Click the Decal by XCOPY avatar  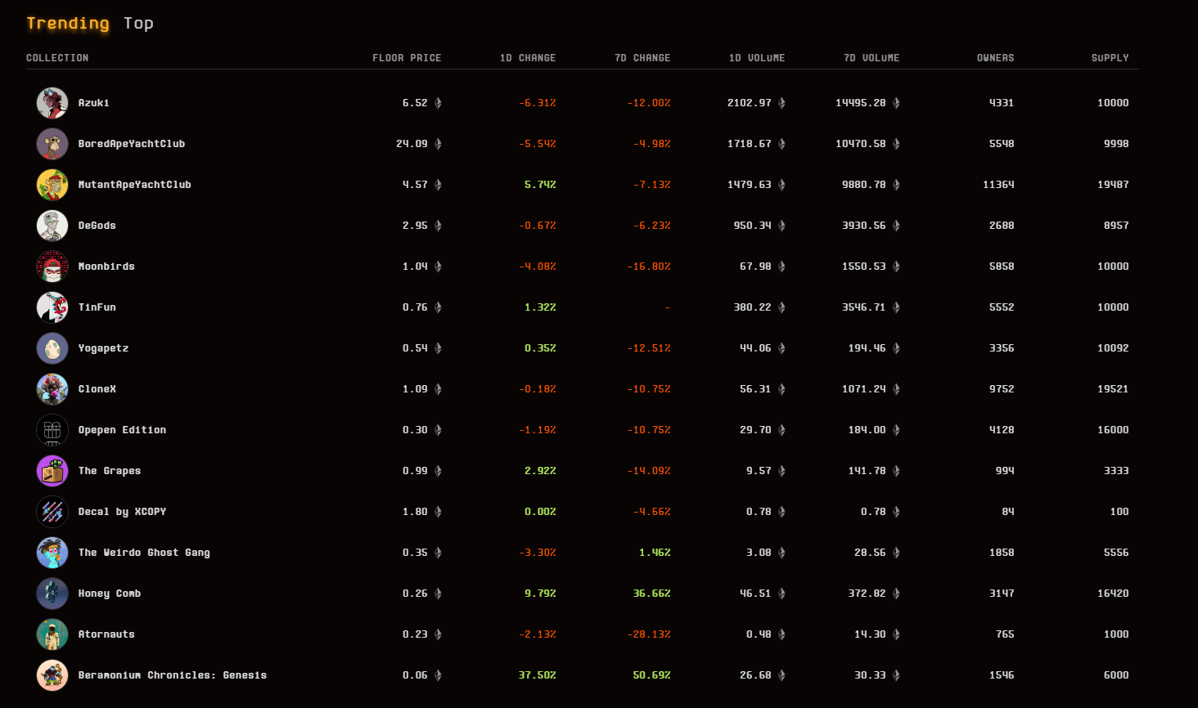click(52, 512)
